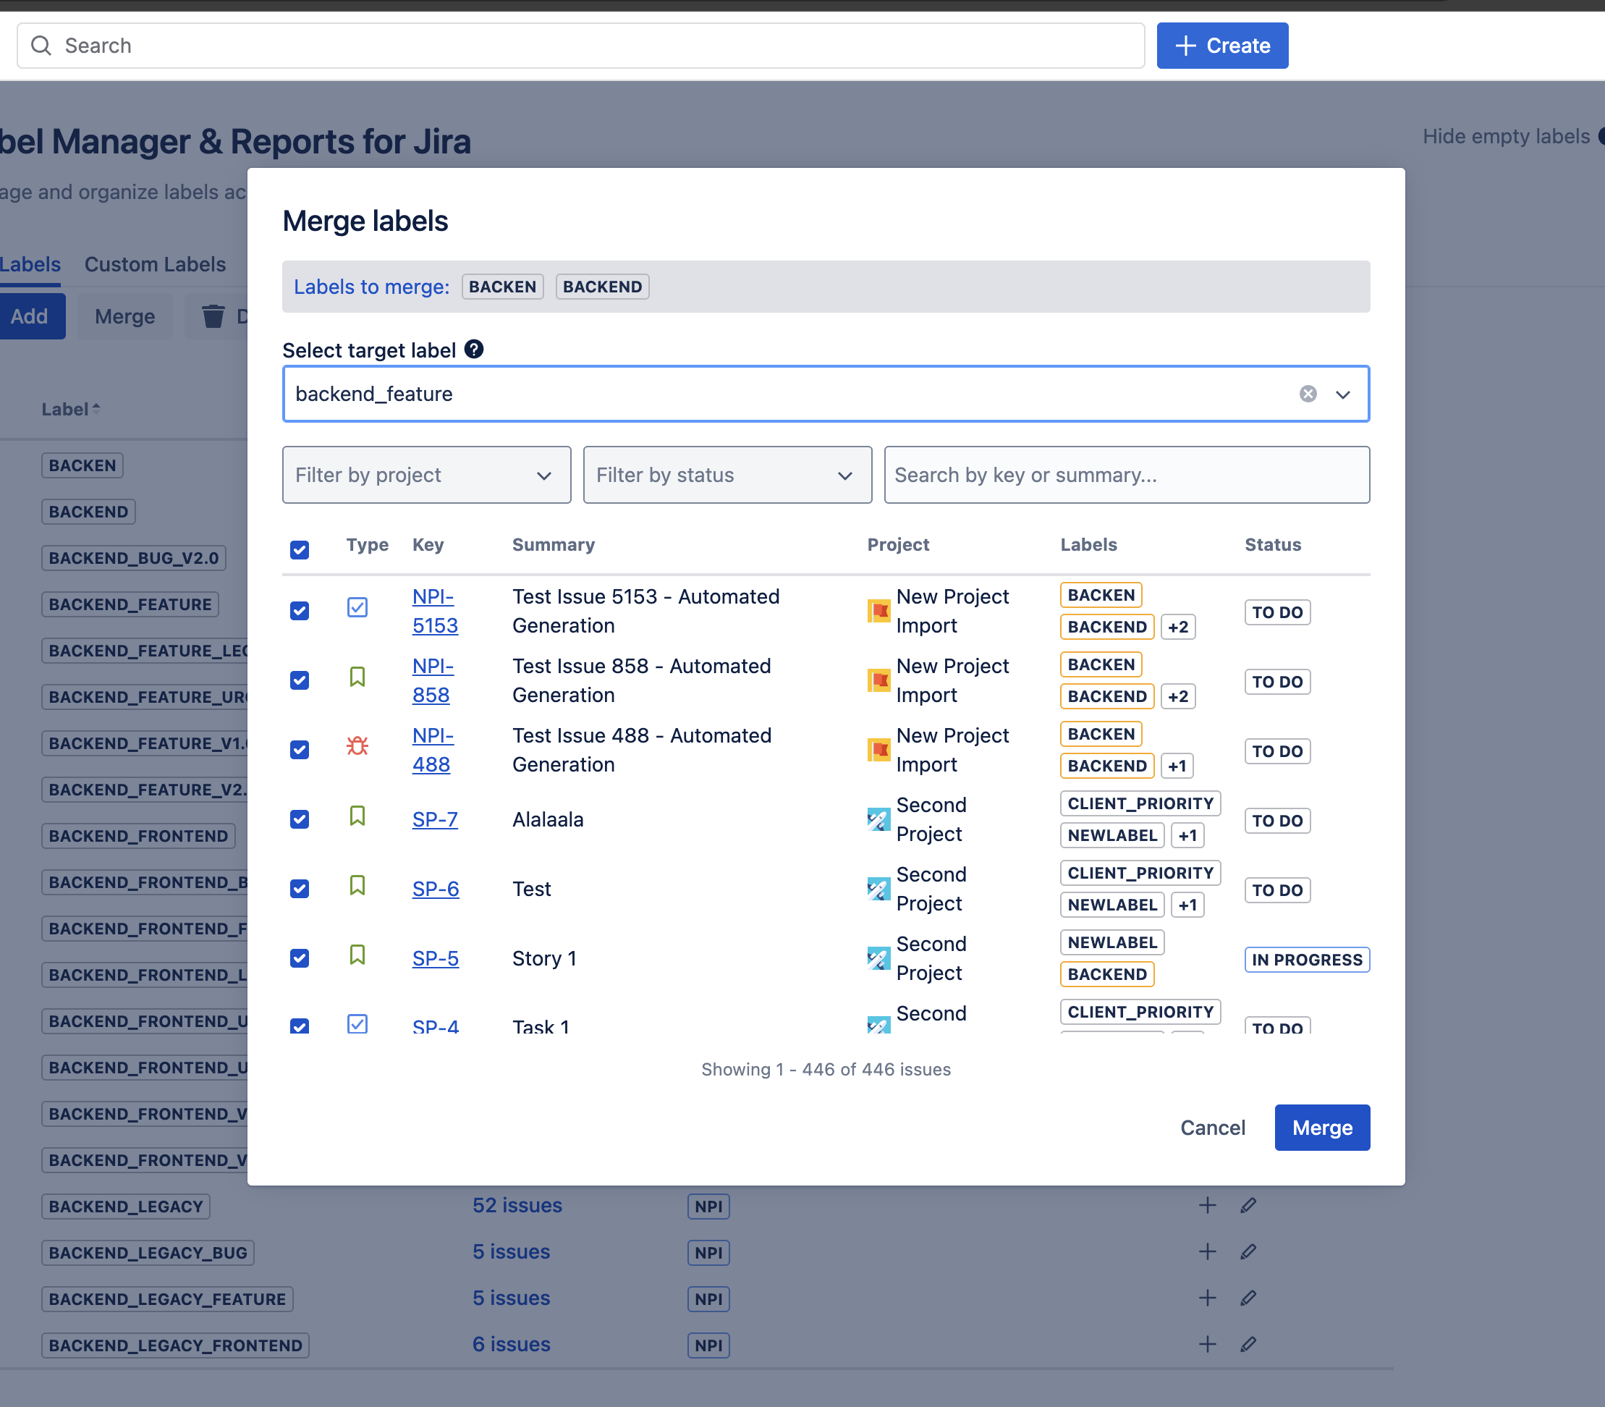Switch to the Custom Labels tab
This screenshot has height=1407, width=1605.
[x=155, y=263]
